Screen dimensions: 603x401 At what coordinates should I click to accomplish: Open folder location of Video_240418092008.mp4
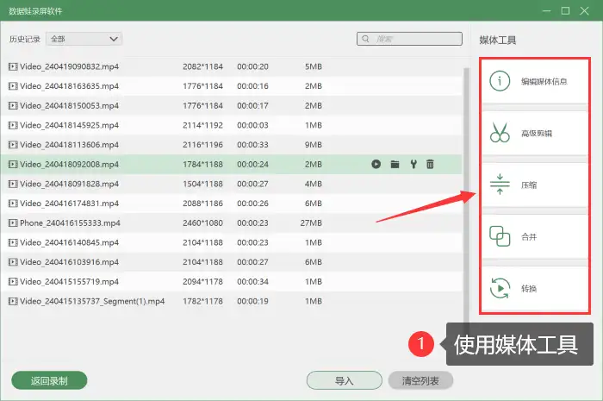click(x=395, y=165)
